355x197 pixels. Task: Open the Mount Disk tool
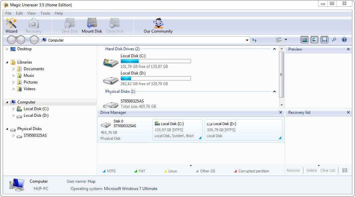[x=92, y=26]
